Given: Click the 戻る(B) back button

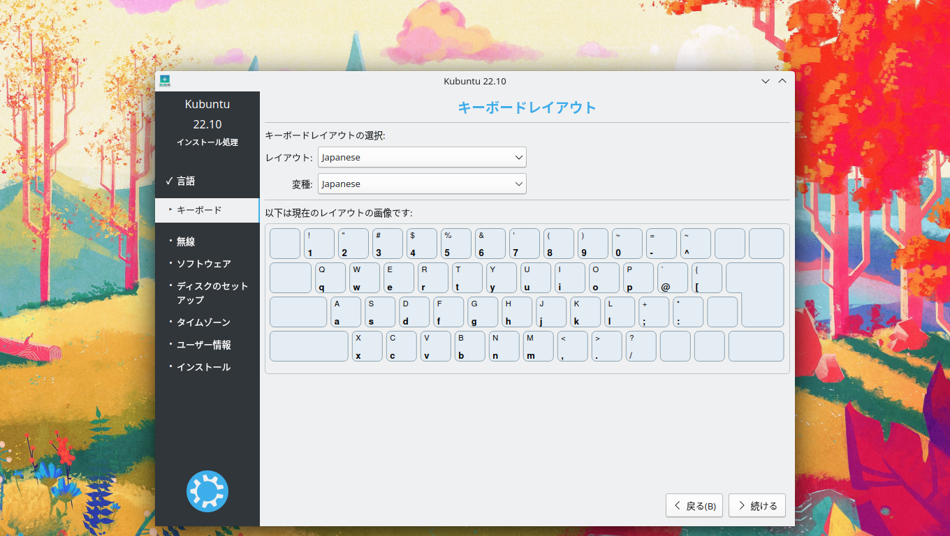Looking at the screenshot, I should pos(694,506).
